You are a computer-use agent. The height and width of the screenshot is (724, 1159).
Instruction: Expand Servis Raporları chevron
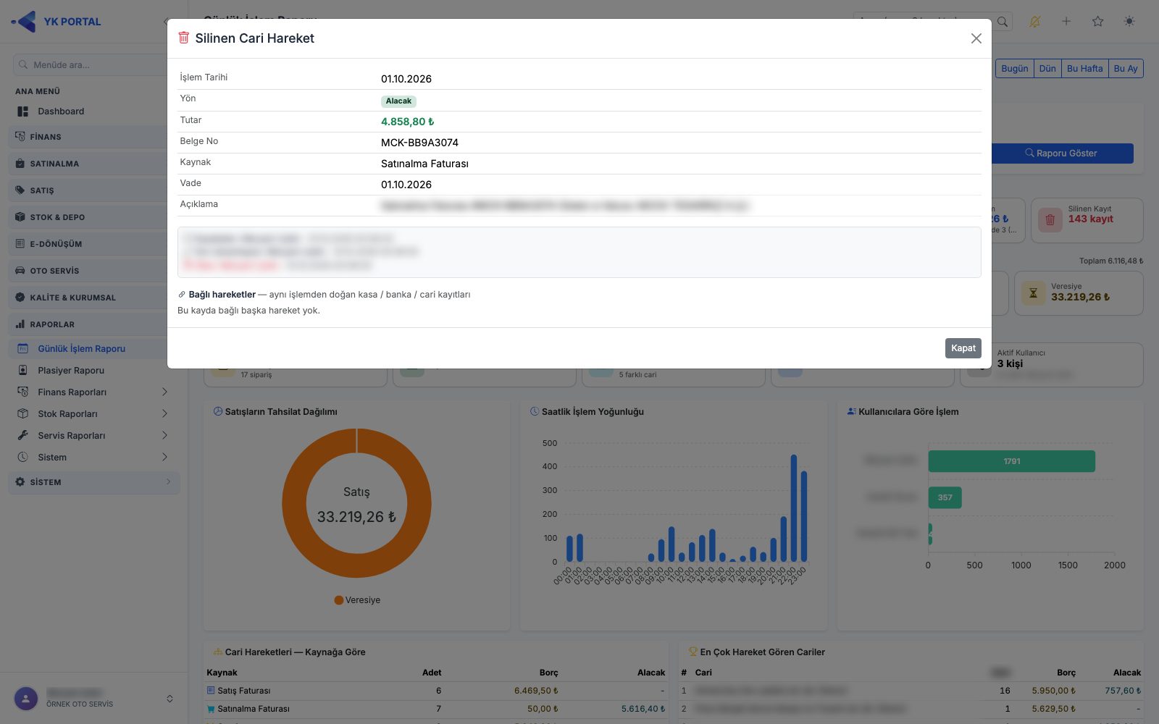click(x=164, y=436)
